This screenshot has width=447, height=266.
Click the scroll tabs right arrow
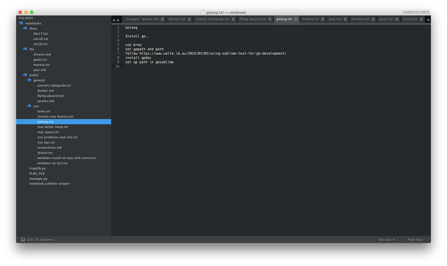click(118, 20)
